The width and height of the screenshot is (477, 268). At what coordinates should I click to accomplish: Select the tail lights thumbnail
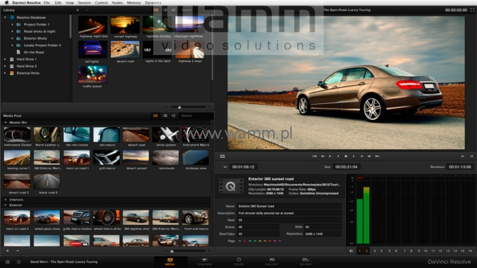coord(93,50)
